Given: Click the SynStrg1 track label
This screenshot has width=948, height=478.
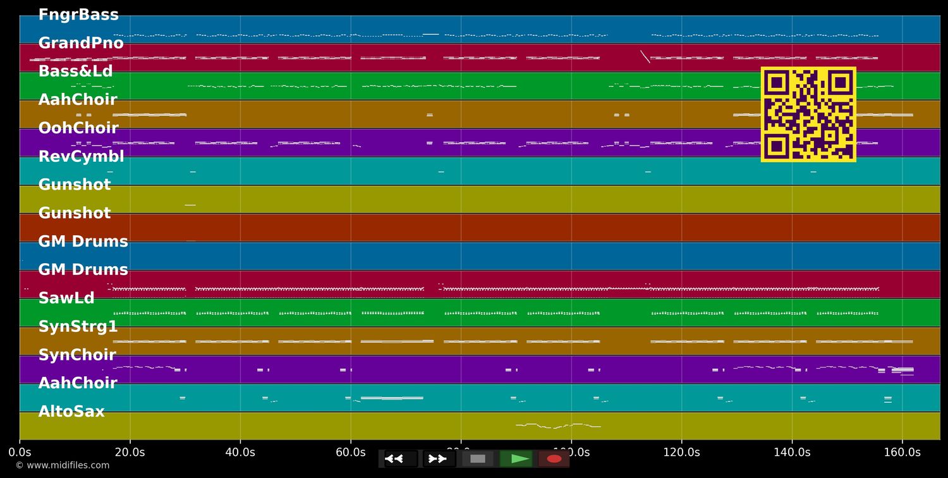Looking at the screenshot, I should [x=78, y=327].
